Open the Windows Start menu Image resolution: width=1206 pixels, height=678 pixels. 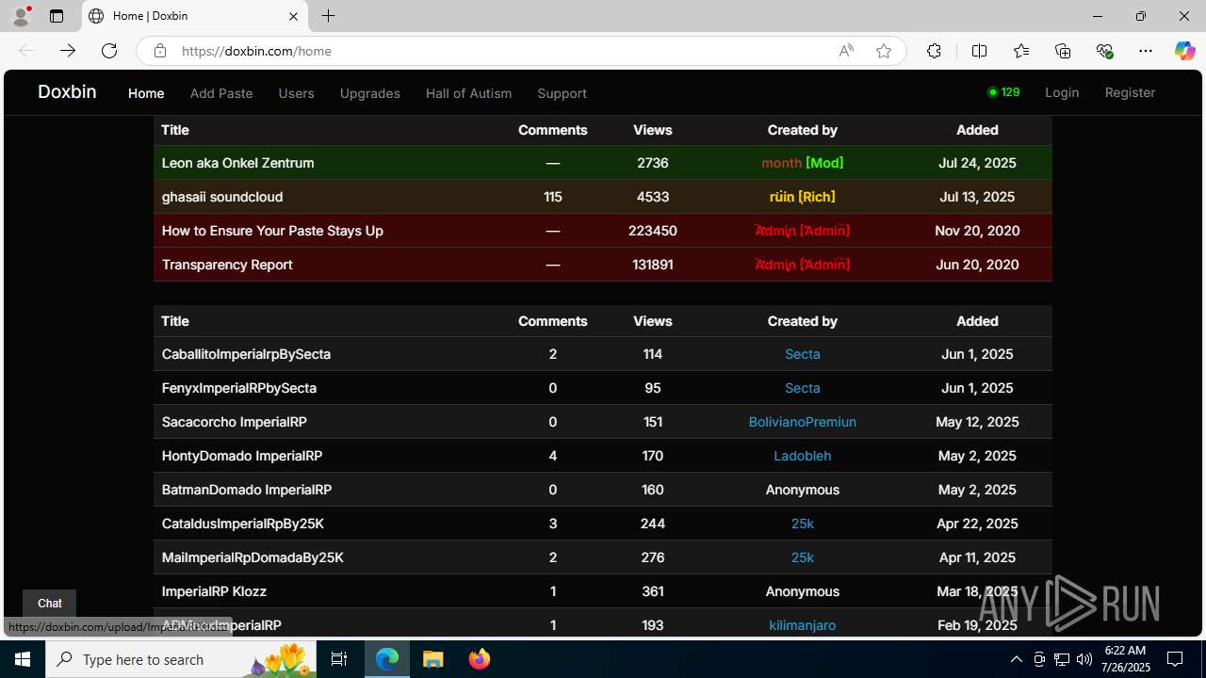pyautogui.click(x=23, y=659)
